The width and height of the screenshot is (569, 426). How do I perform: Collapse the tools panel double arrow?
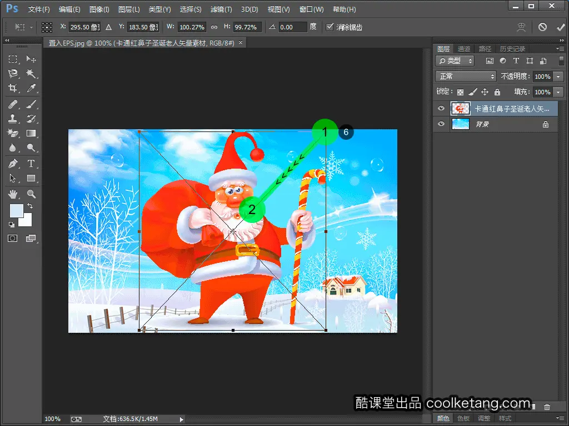coord(7,40)
